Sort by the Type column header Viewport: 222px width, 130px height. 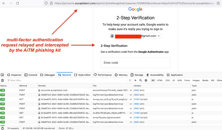click(206, 86)
